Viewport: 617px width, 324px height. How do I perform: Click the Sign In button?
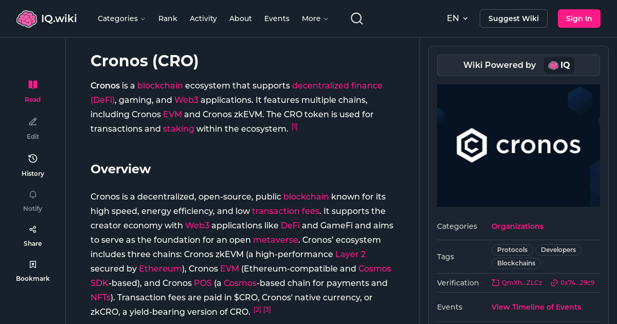[579, 18]
